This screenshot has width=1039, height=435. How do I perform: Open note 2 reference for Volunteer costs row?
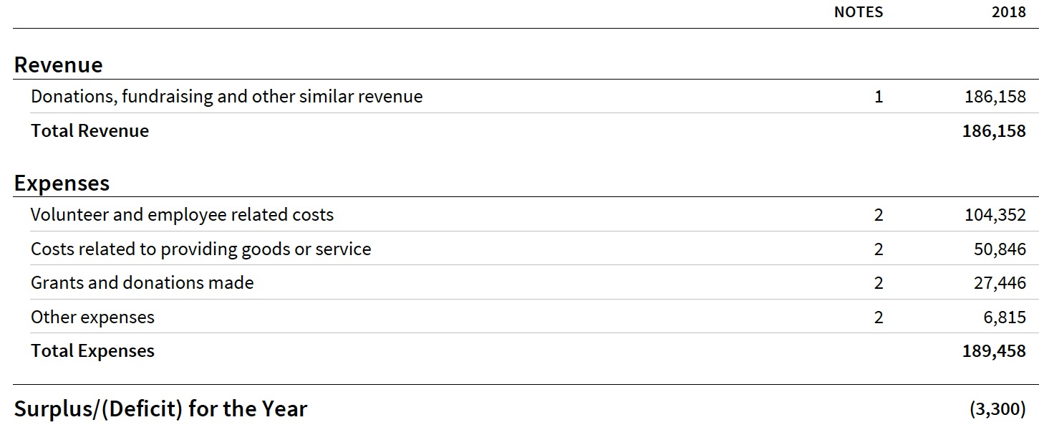coord(879,215)
